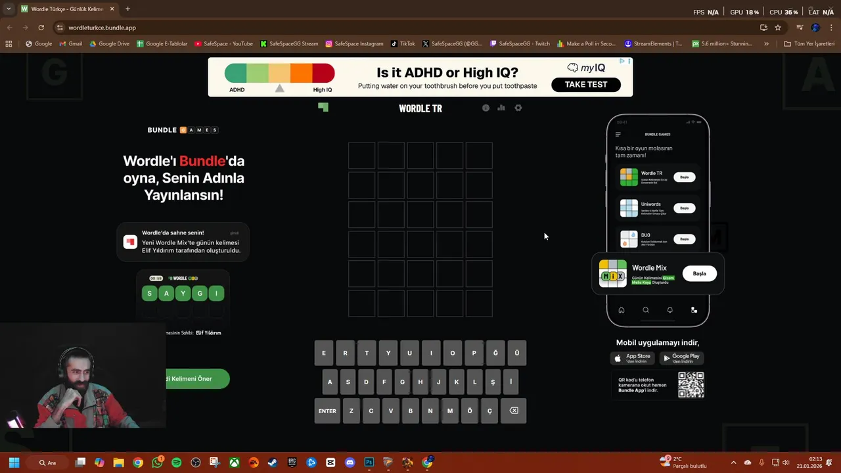Image resolution: width=841 pixels, height=473 pixels.
Task: Open the Windows Start menu
Action: point(14,462)
